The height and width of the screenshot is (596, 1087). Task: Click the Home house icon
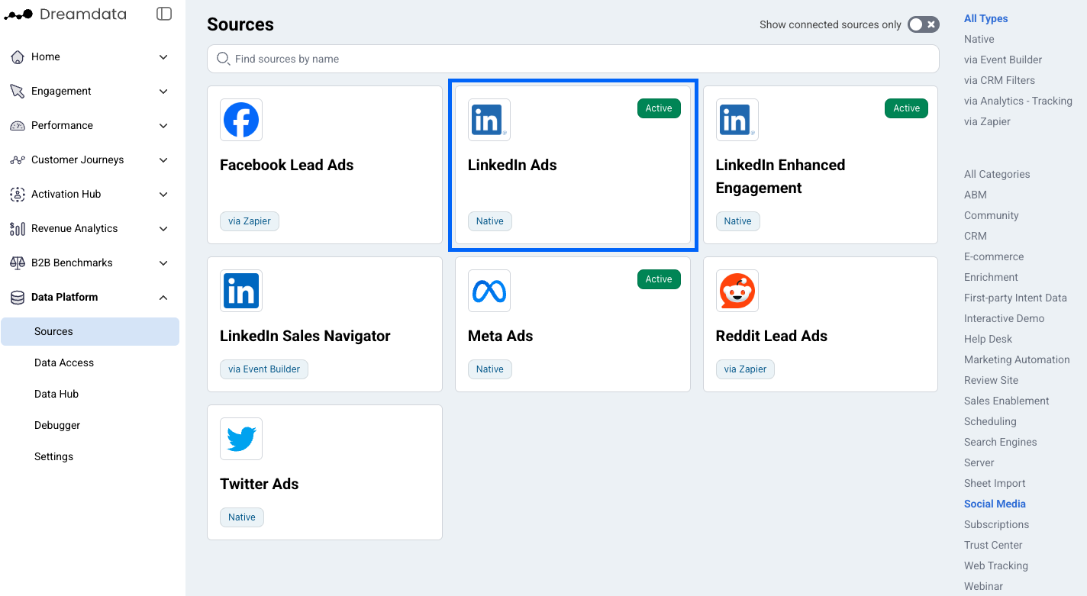[x=18, y=57]
